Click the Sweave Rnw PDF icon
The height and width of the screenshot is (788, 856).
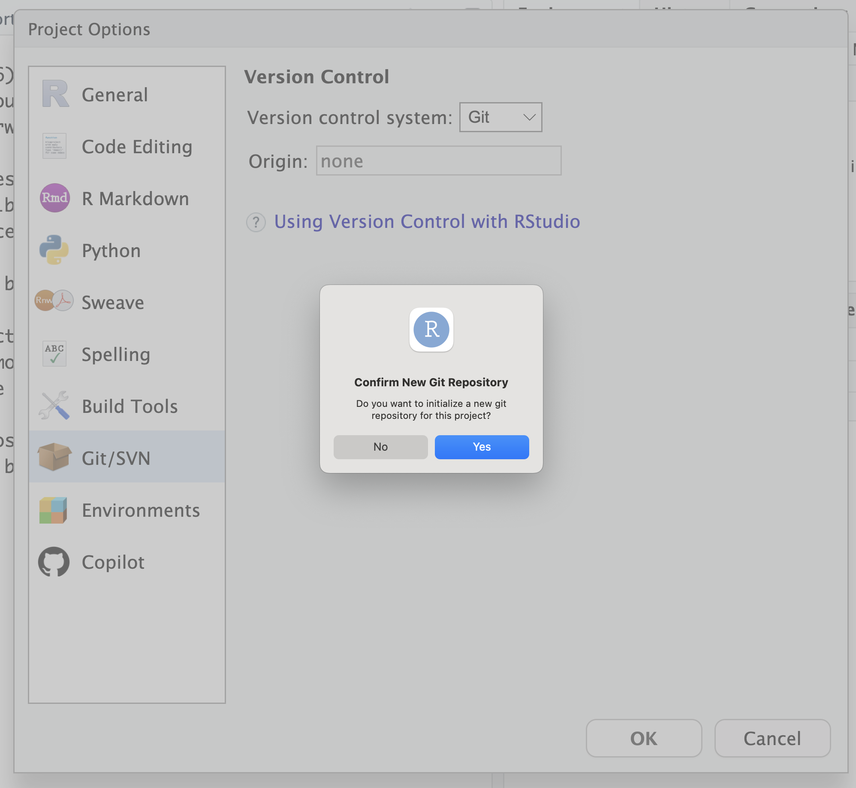[54, 300]
